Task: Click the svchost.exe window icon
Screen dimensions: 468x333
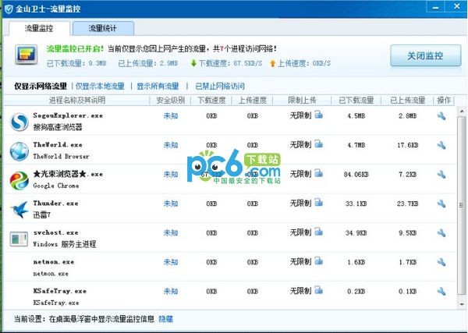Action: (x=19, y=239)
